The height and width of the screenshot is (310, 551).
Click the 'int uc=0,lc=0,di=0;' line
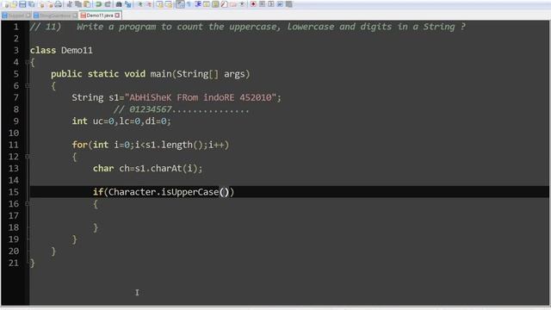(x=121, y=121)
